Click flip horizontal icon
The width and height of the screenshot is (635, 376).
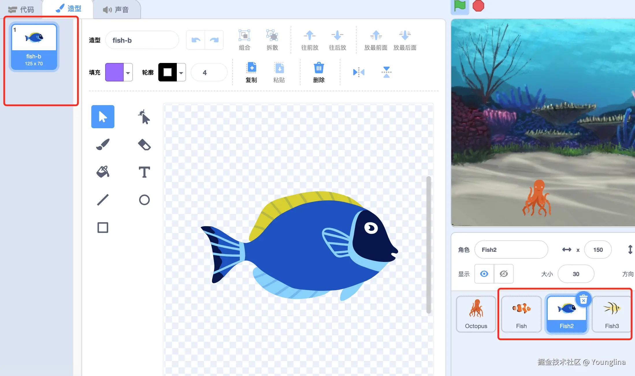pyautogui.click(x=359, y=72)
